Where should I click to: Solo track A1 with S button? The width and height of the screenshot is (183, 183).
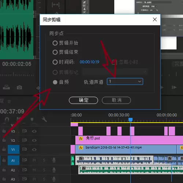coord(44,160)
